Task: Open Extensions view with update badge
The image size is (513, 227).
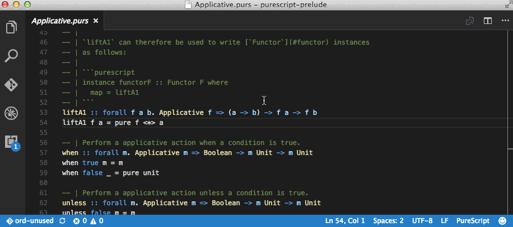Action: [11, 142]
